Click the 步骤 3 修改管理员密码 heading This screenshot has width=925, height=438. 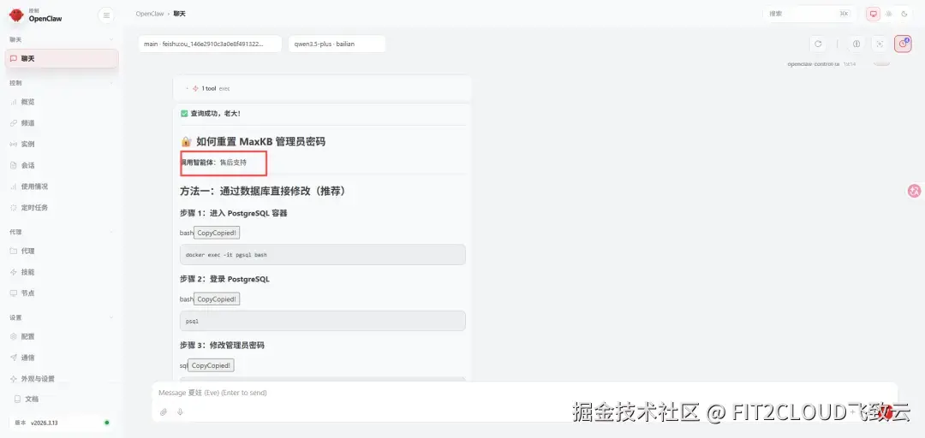coord(222,345)
